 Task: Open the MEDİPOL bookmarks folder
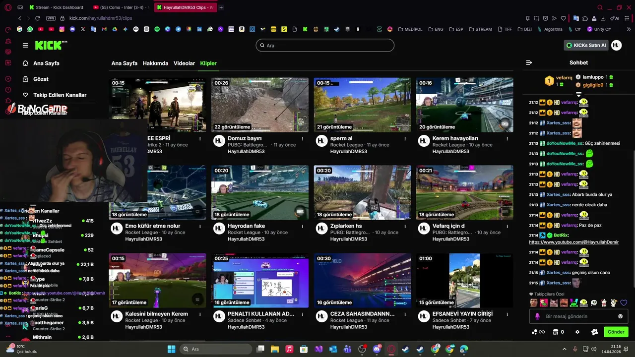click(410, 29)
